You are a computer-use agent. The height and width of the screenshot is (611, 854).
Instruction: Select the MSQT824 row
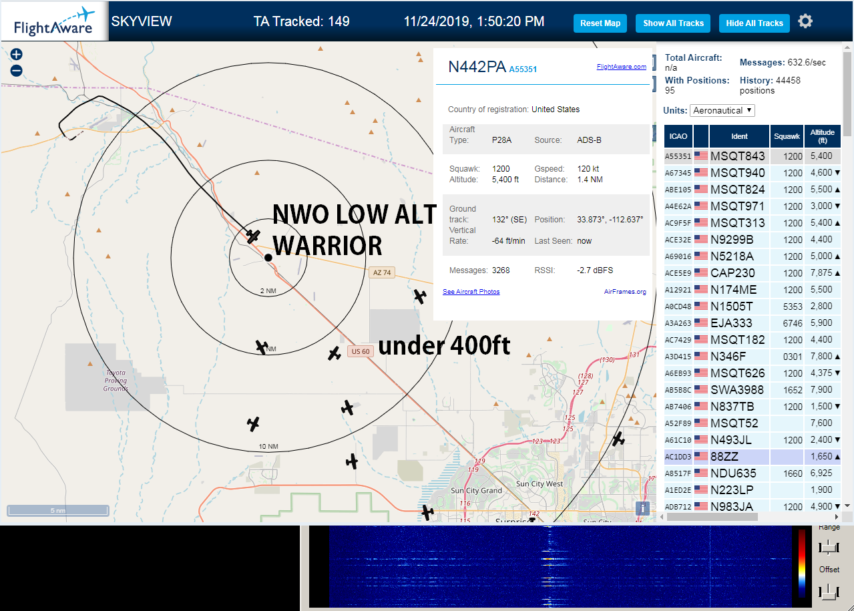(753, 190)
